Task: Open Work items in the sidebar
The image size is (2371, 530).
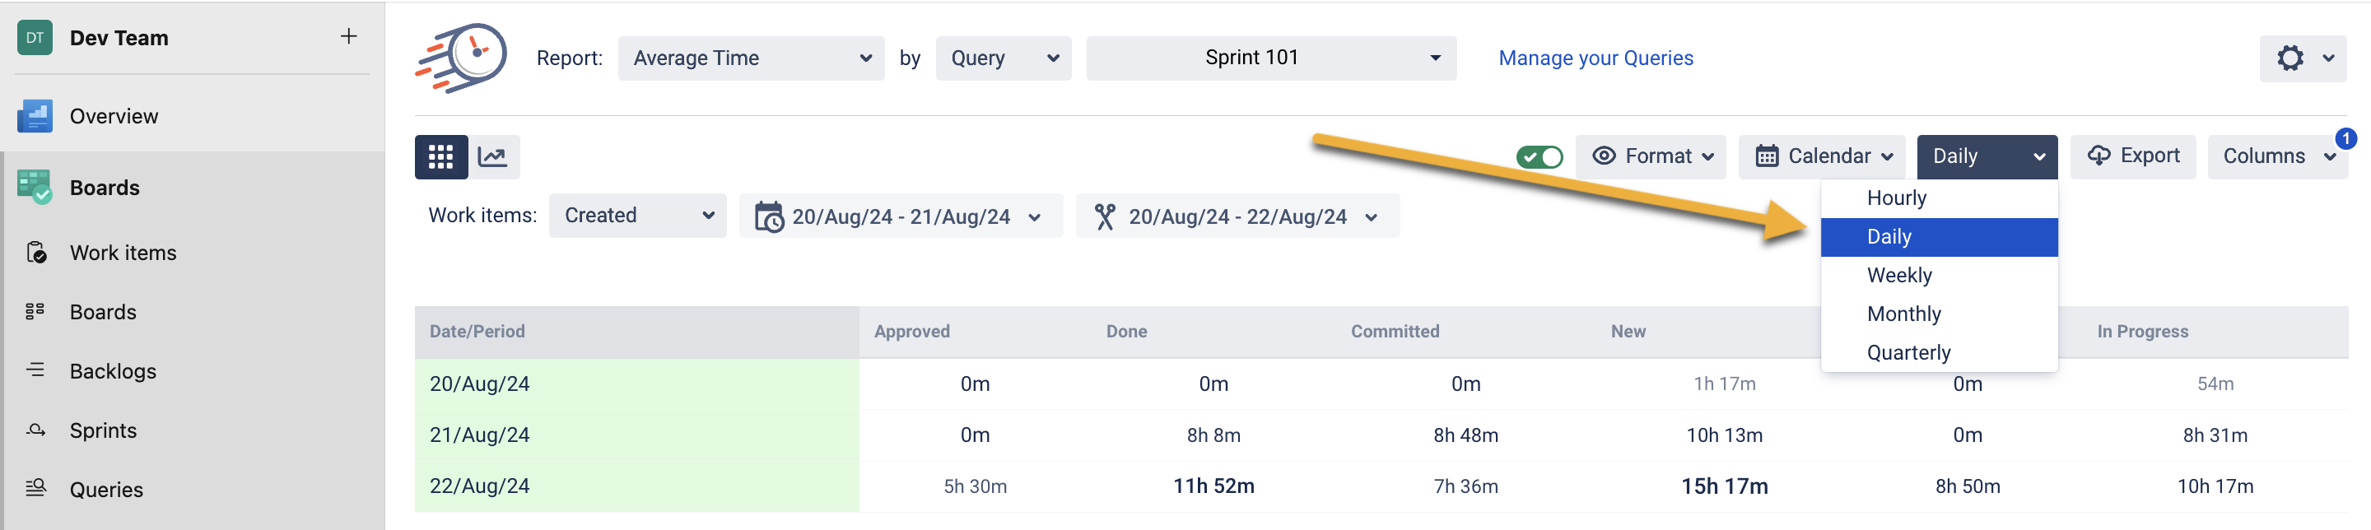Action: [123, 253]
